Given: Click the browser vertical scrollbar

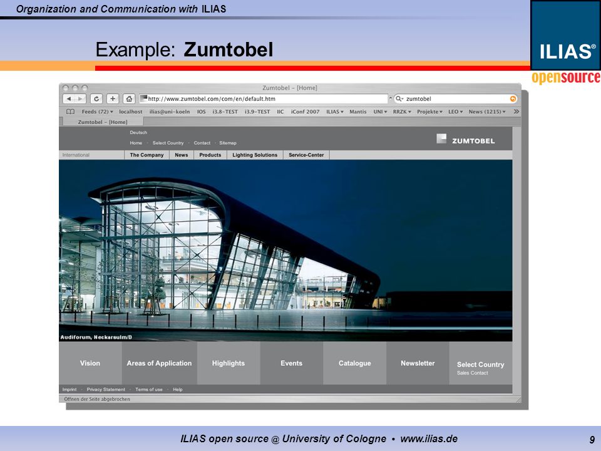Looking at the screenshot, I should [x=516, y=261].
